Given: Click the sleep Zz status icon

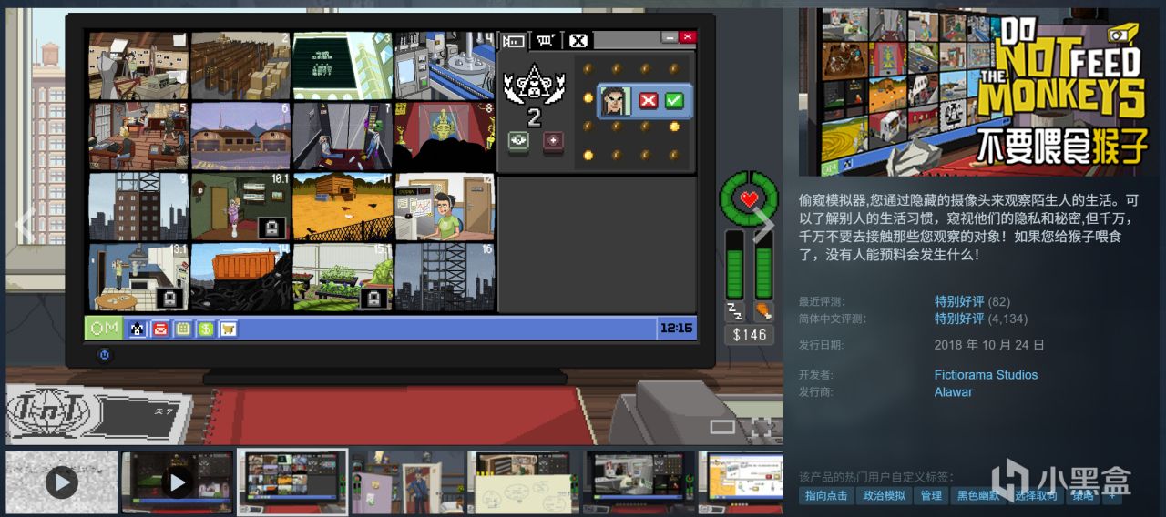Looking at the screenshot, I should (x=734, y=311).
